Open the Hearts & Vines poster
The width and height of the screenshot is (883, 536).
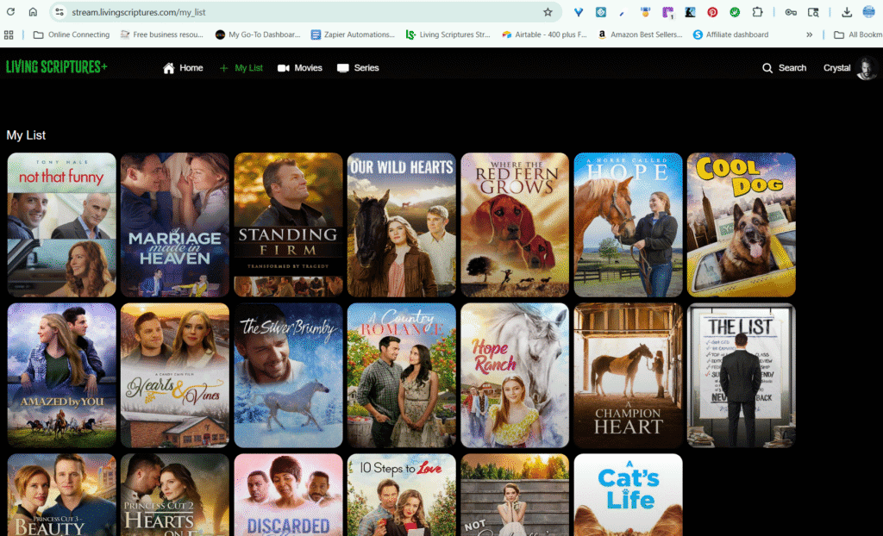click(x=175, y=375)
